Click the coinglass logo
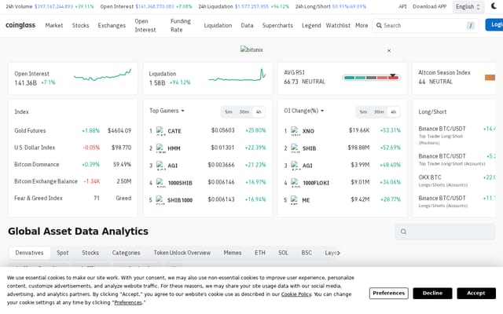 pyautogui.click(x=20, y=25)
